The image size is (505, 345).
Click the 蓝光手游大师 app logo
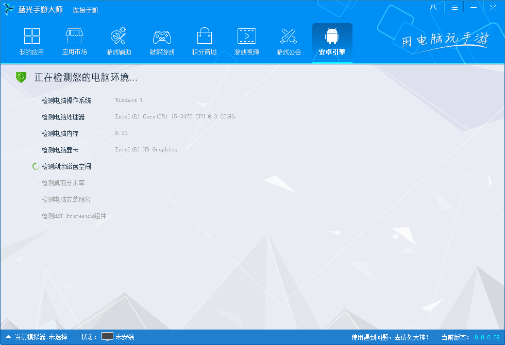(x=9, y=9)
